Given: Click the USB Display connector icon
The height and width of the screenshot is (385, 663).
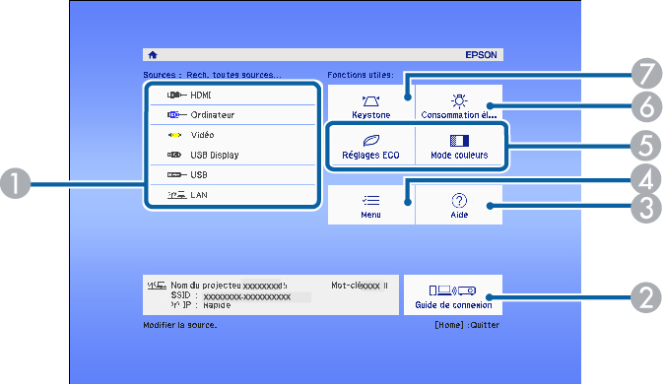Looking at the screenshot, I should [174, 155].
